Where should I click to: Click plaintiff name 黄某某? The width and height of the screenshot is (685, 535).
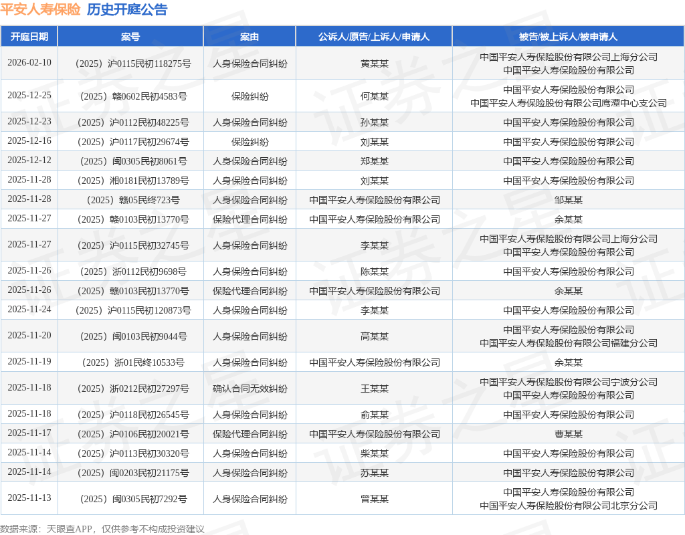(x=375, y=64)
